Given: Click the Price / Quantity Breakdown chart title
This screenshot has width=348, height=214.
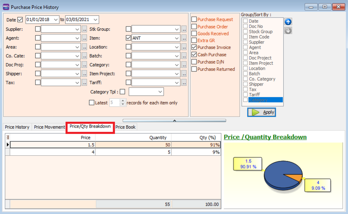Looking at the screenshot, I should pos(265,137).
